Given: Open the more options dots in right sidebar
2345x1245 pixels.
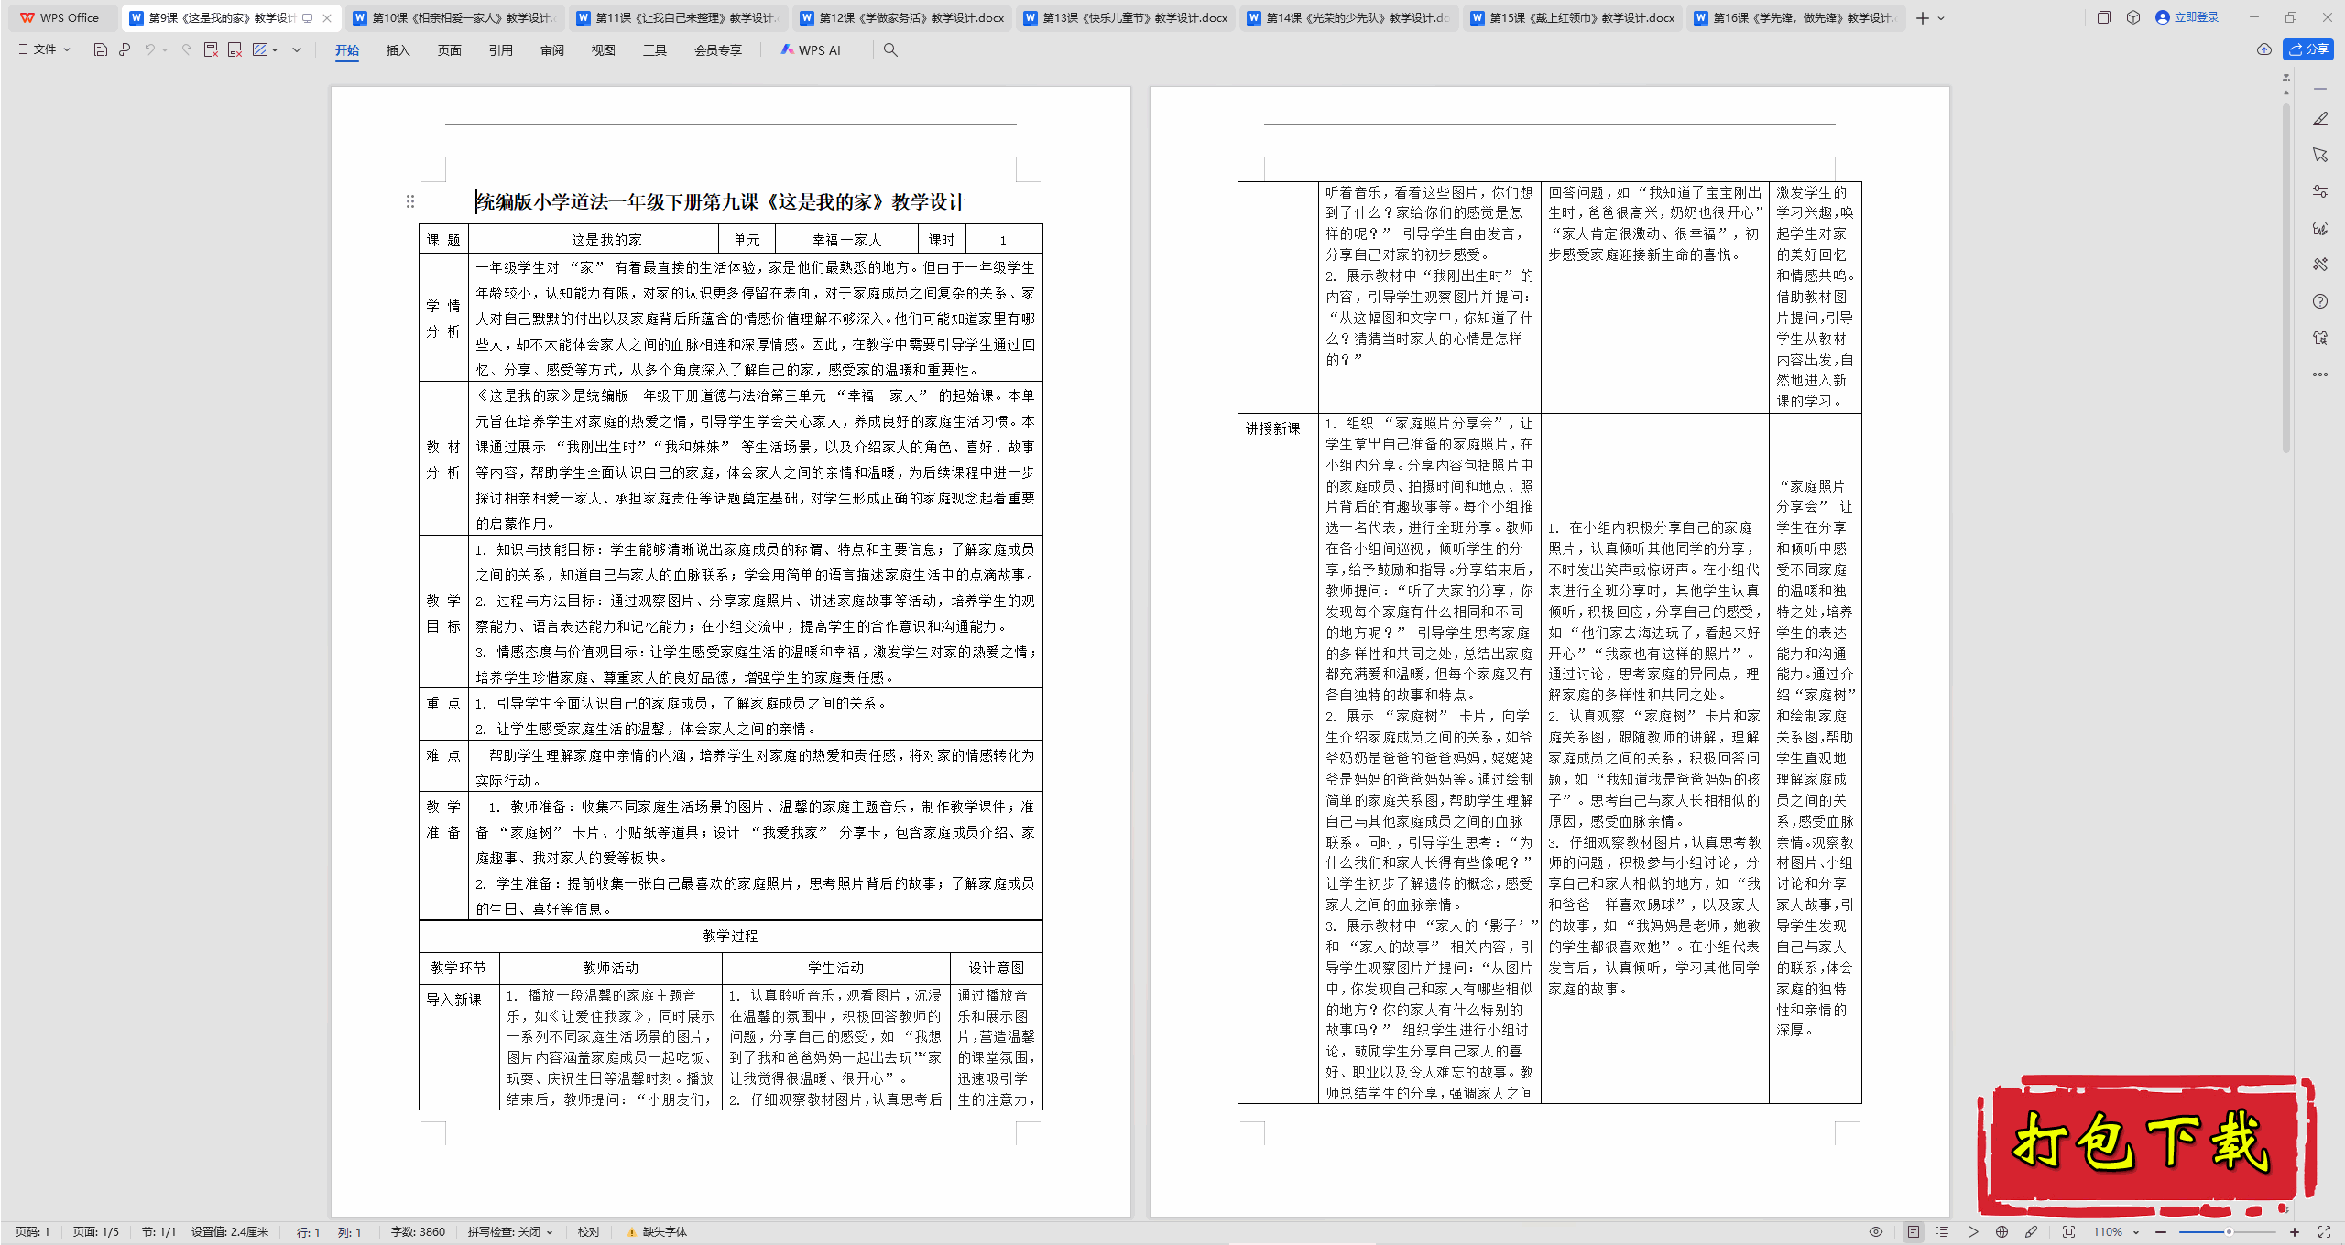Looking at the screenshot, I should pyautogui.click(x=2320, y=374).
